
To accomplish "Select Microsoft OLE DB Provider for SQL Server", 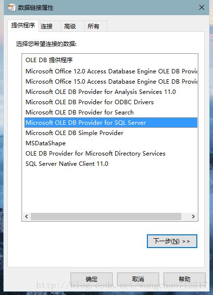I will click(111, 123).
